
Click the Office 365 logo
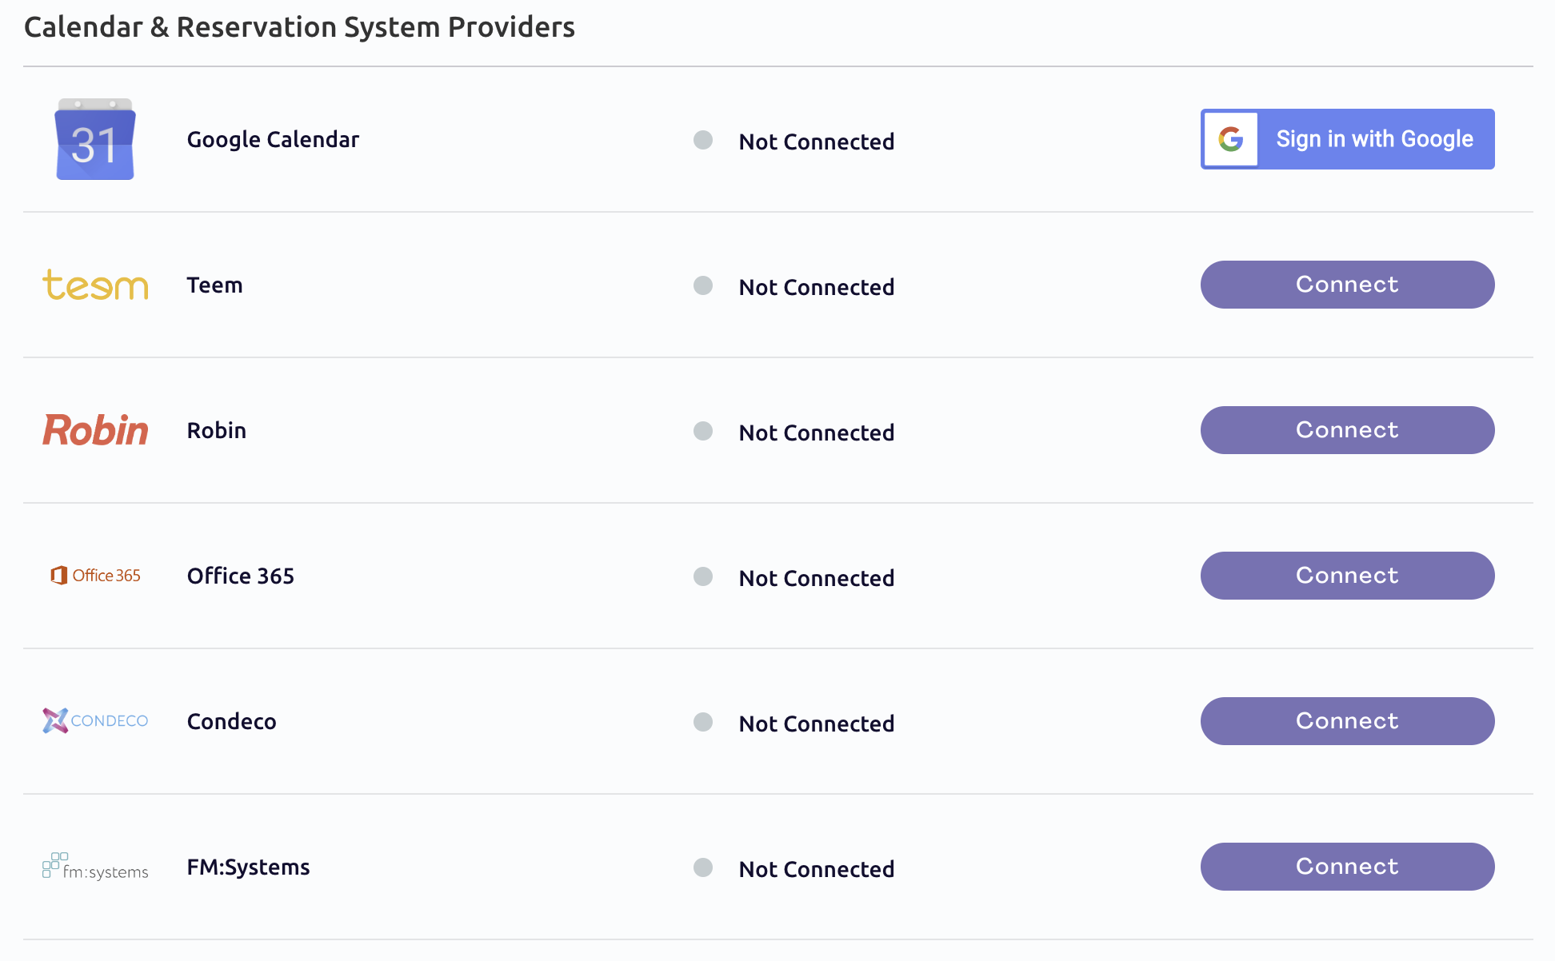click(x=95, y=576)
